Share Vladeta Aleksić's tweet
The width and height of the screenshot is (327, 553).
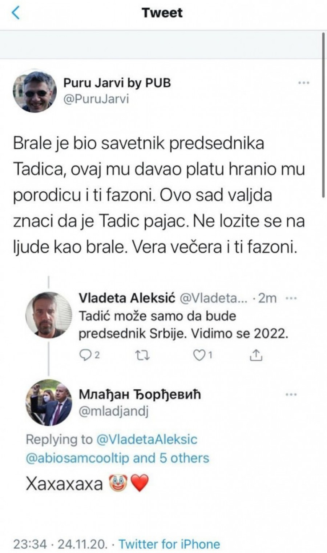tap(256, 355)
